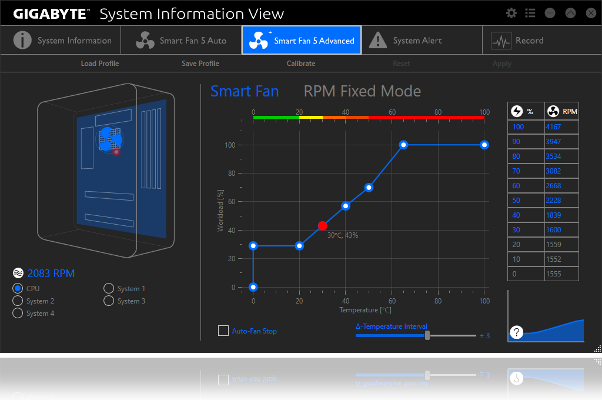Select the System 1 fan
602x400 pixels.
pyautogui.click(x=109, y=288)
